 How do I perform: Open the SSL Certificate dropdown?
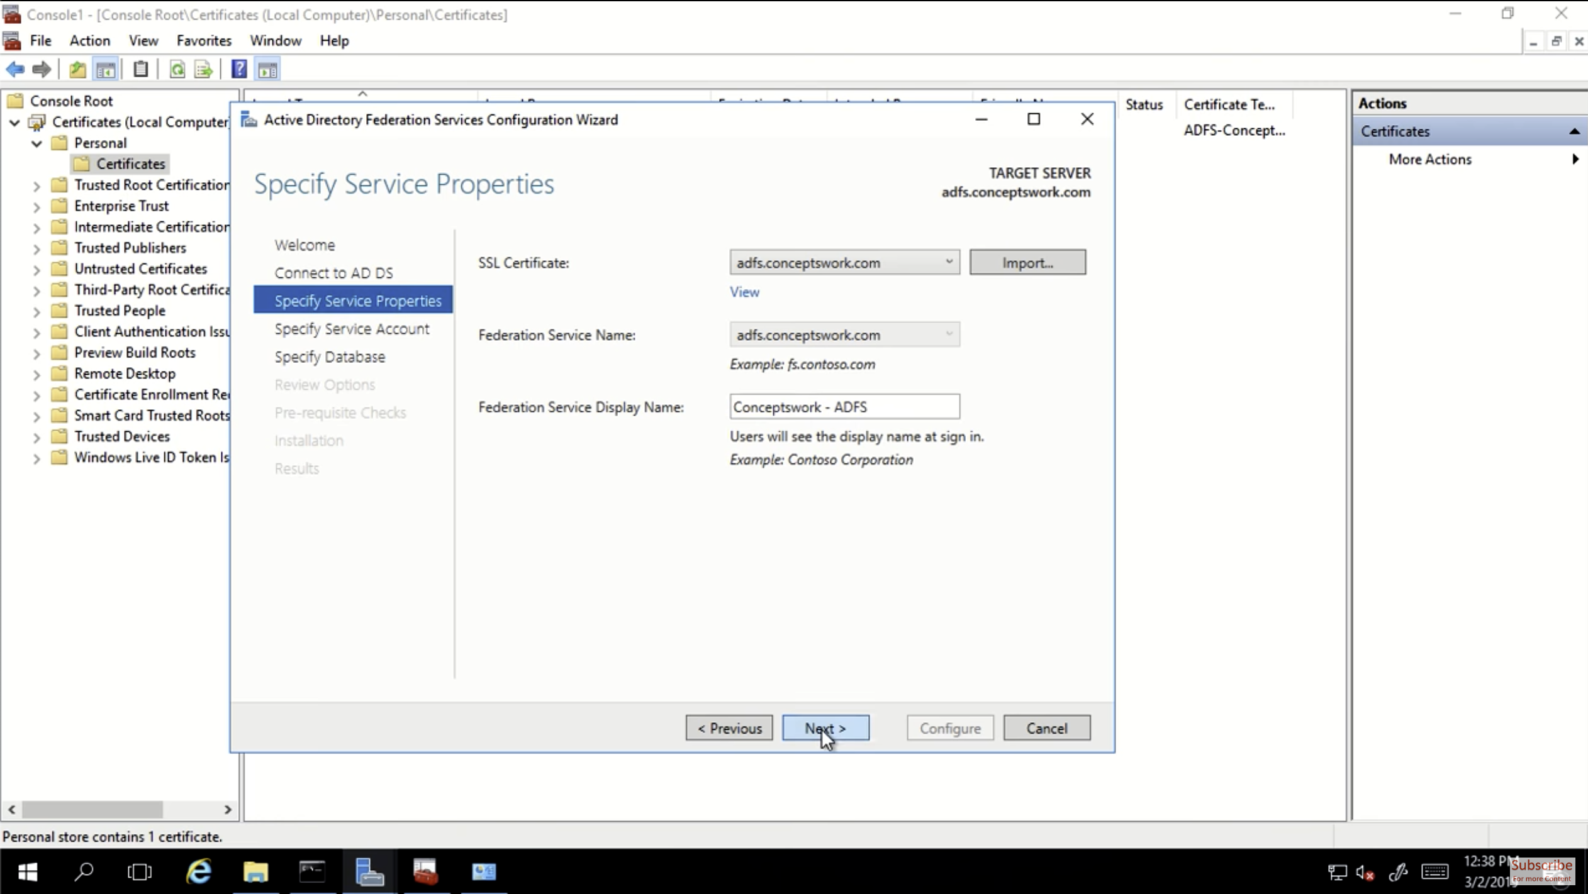pyautogui.click(x=949, y=262)
